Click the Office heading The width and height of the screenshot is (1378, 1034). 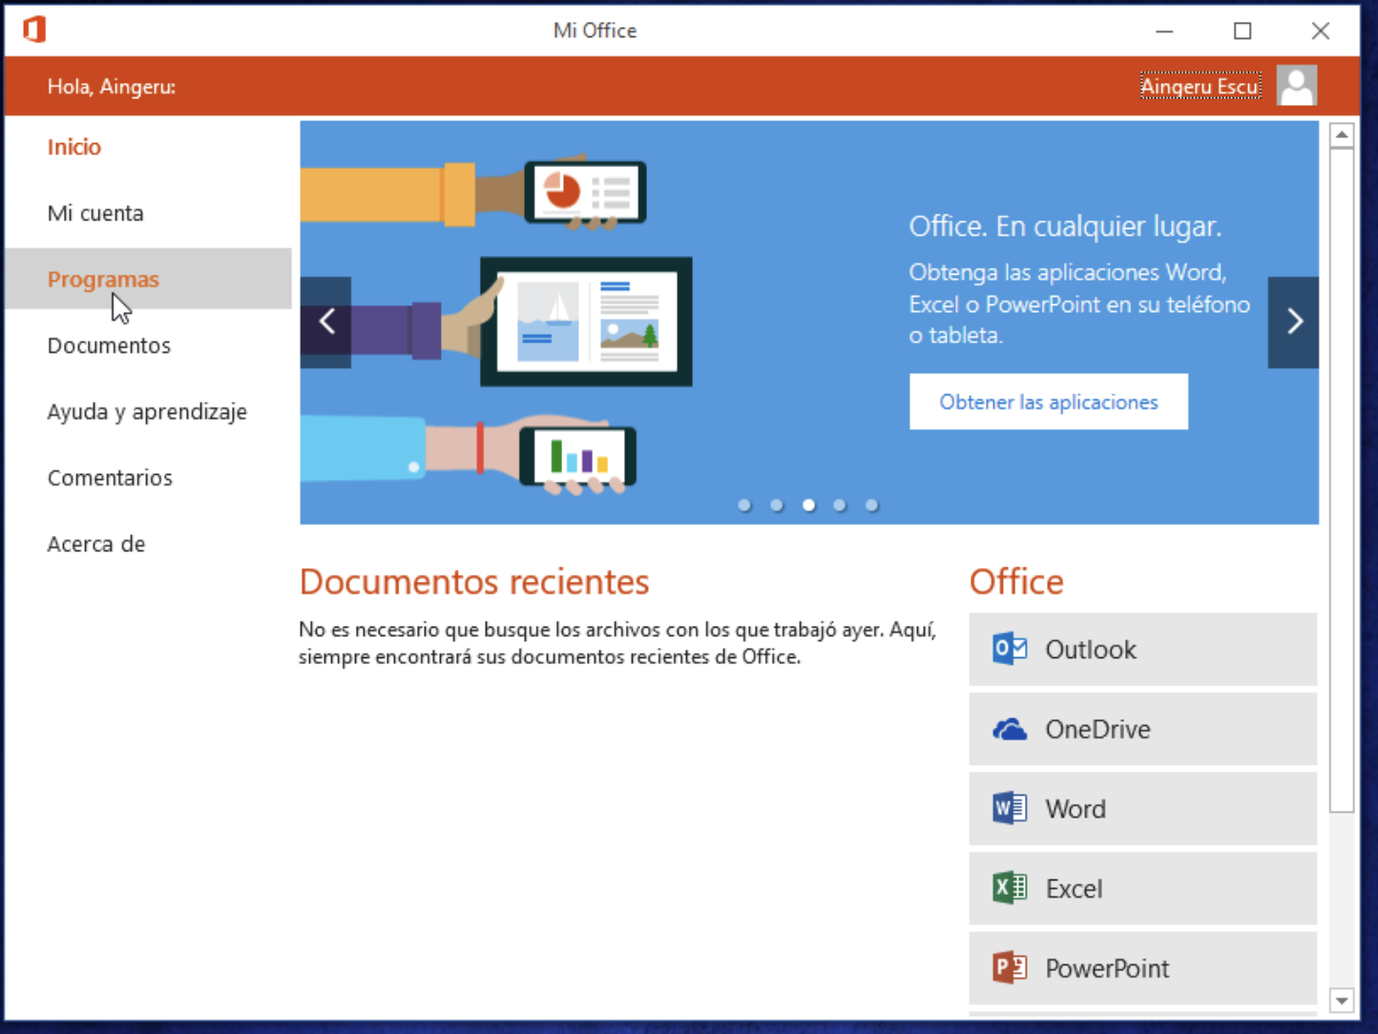pos(1016,582)
